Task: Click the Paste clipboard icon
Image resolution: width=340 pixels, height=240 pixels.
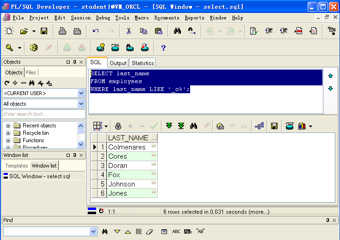Action: tap(159, 31)
